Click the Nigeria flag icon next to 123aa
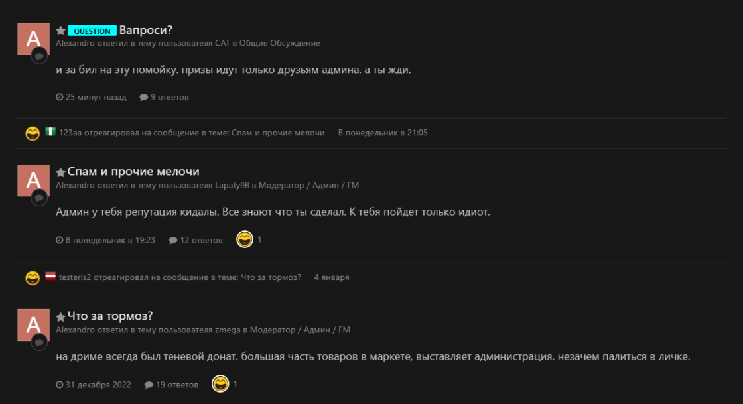This screenshot has width=743, height=404. (x=50, y=133)
